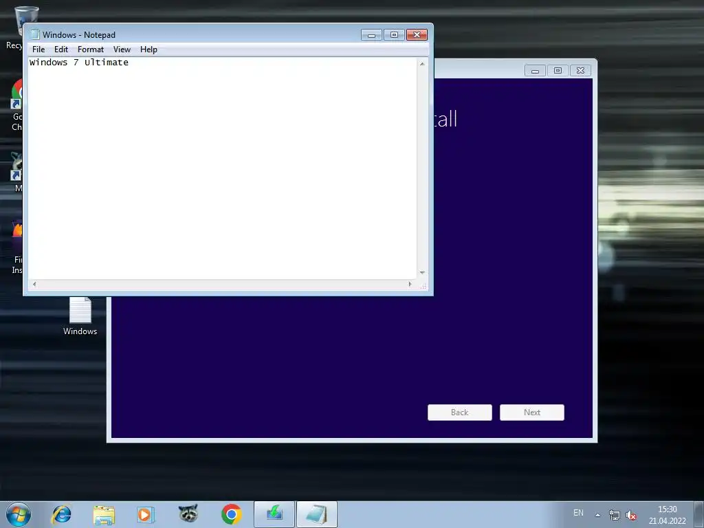Open the File menu in Notepad
The height and width of the screenshot is (528, 704).
point(38,49)
